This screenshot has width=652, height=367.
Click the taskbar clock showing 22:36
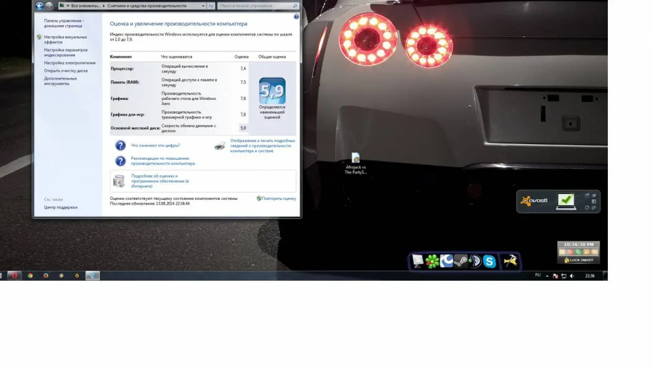coord(590,276)
